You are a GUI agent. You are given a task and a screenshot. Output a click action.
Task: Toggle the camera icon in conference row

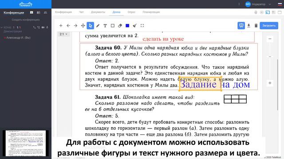click(43, 27)
